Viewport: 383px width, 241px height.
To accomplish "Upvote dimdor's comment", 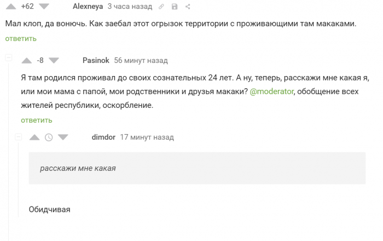I will (x=35, y=137).
